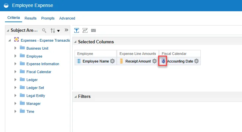Click the Employee Expense page title
242x132 pixels.
(33, 5)
